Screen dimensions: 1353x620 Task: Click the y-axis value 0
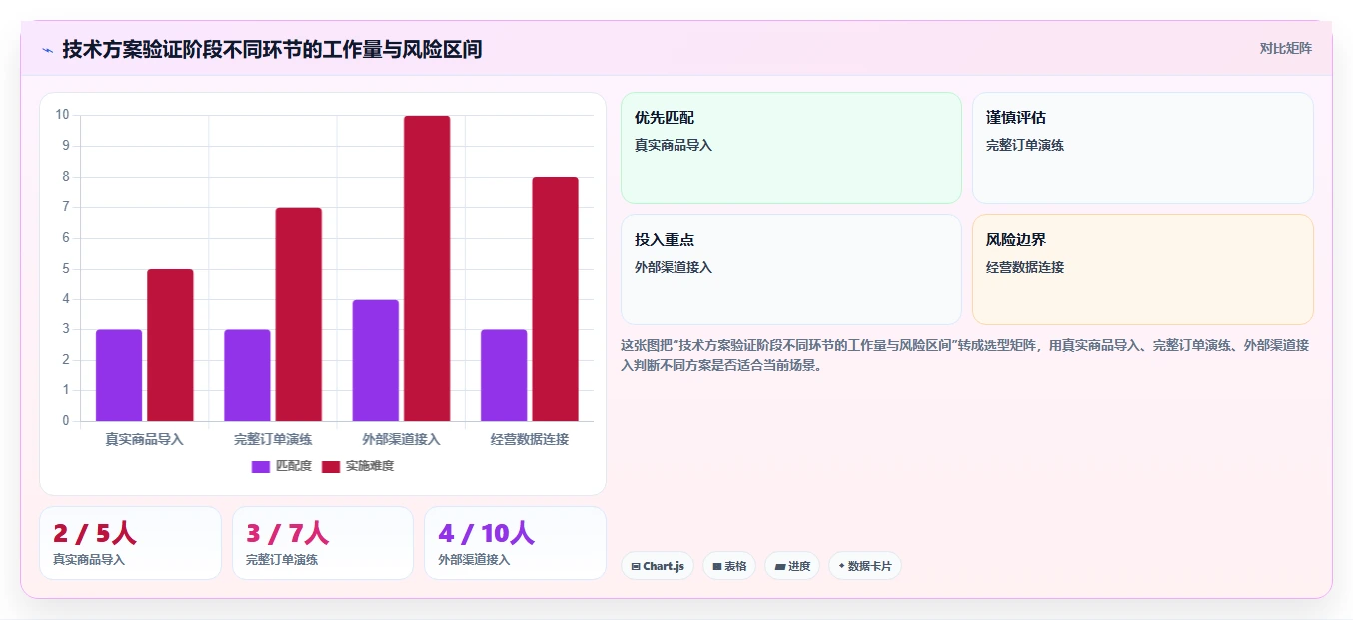[66, 421]
